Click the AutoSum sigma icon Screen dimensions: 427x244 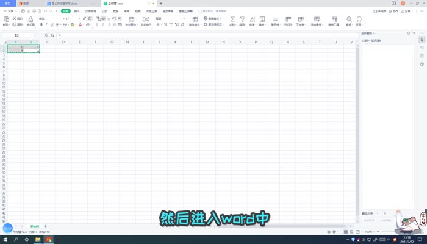232,19
